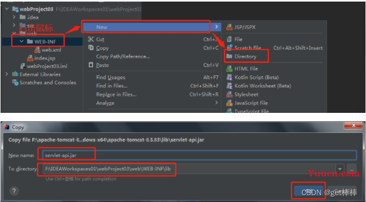The image size is (366, 202).
Task: Click the Paste clipboard icon
Action: [x=91, y=65]
